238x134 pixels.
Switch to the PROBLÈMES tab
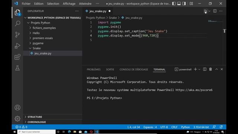pos(94,70)
